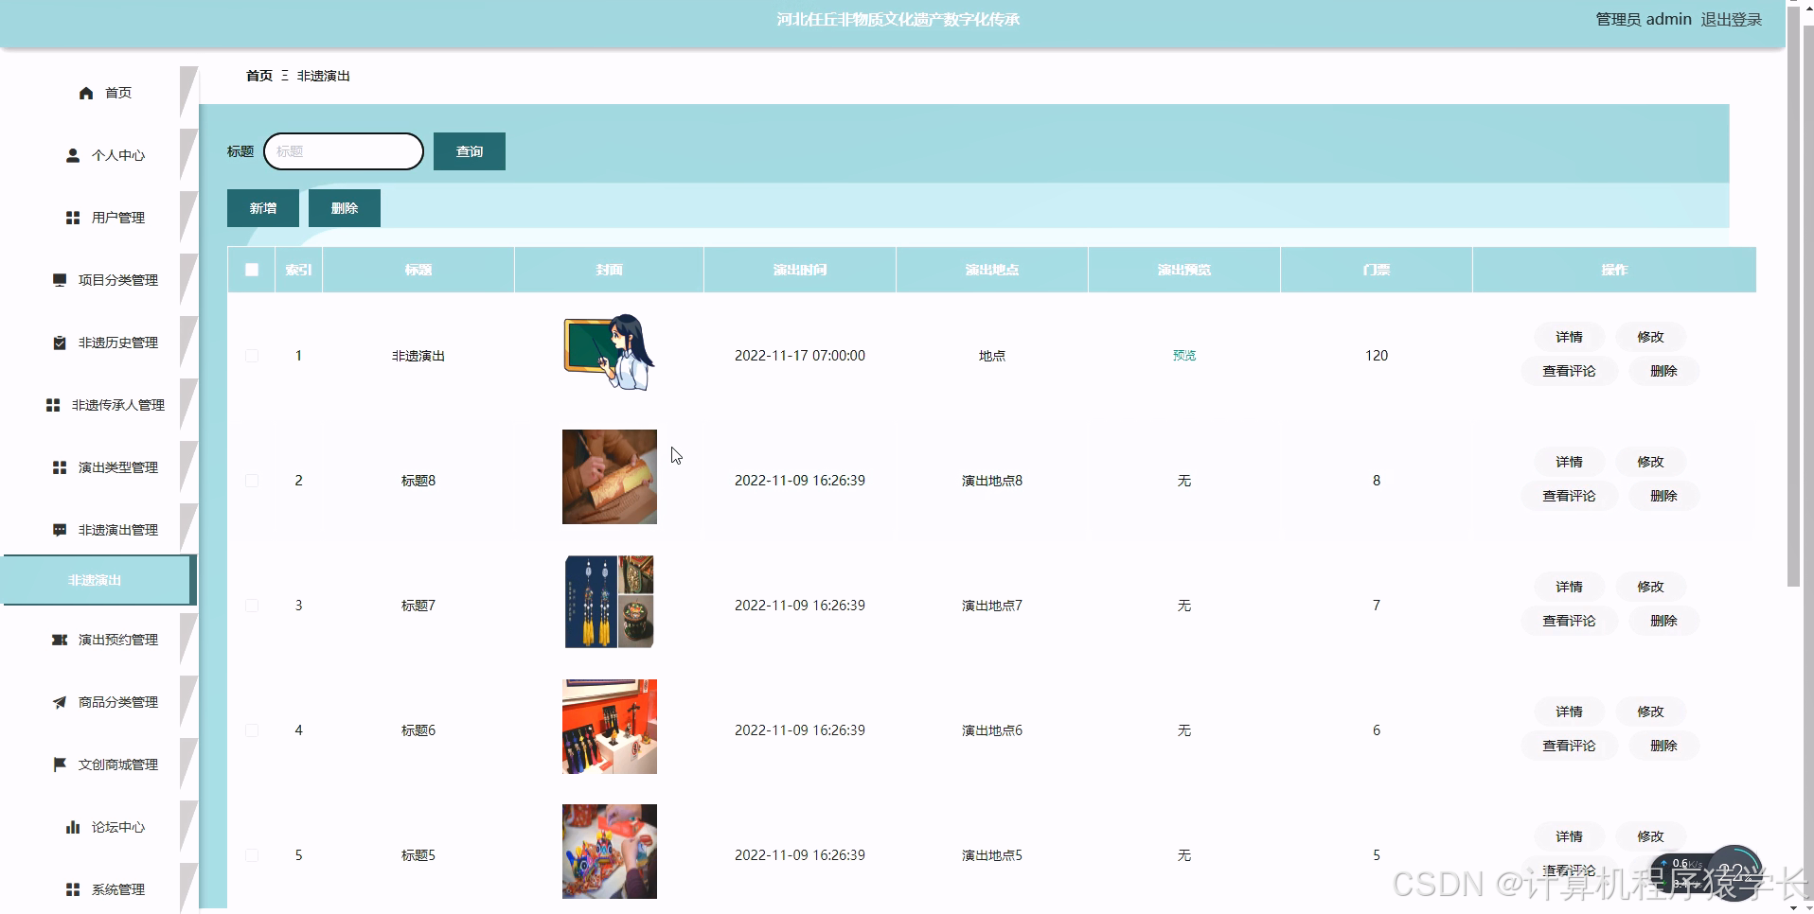Click the cover thumbnail of 标题8
Screen dimensions: 1814x914
click(610, 477)
